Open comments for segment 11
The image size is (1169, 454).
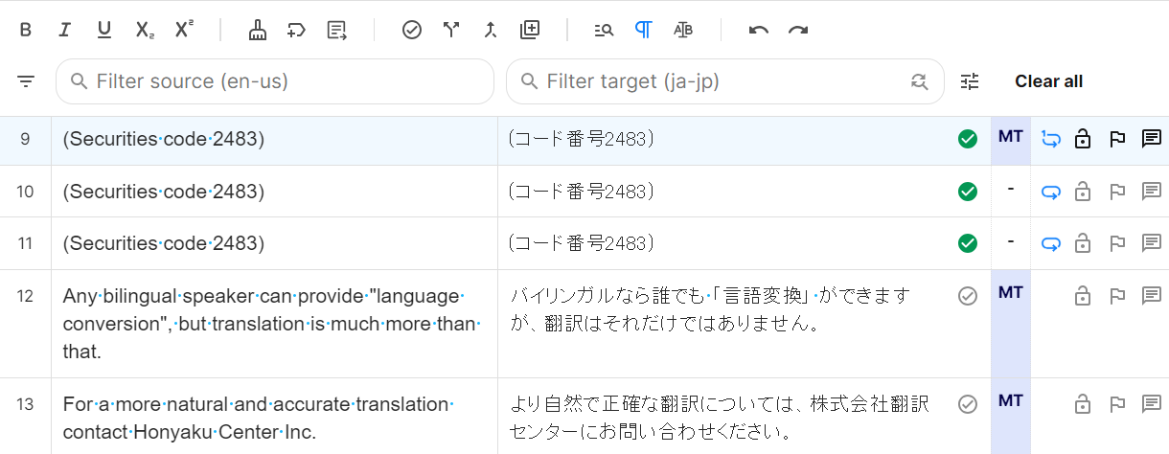pyautogui.click(x=1151, y=243)
